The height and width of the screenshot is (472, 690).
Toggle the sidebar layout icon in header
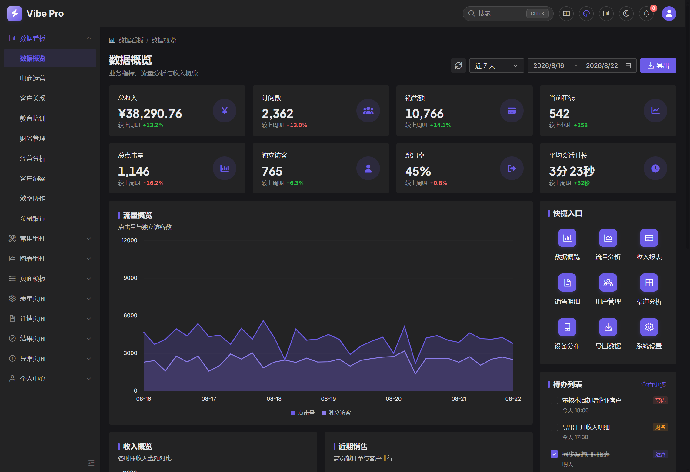pos(566,13)
